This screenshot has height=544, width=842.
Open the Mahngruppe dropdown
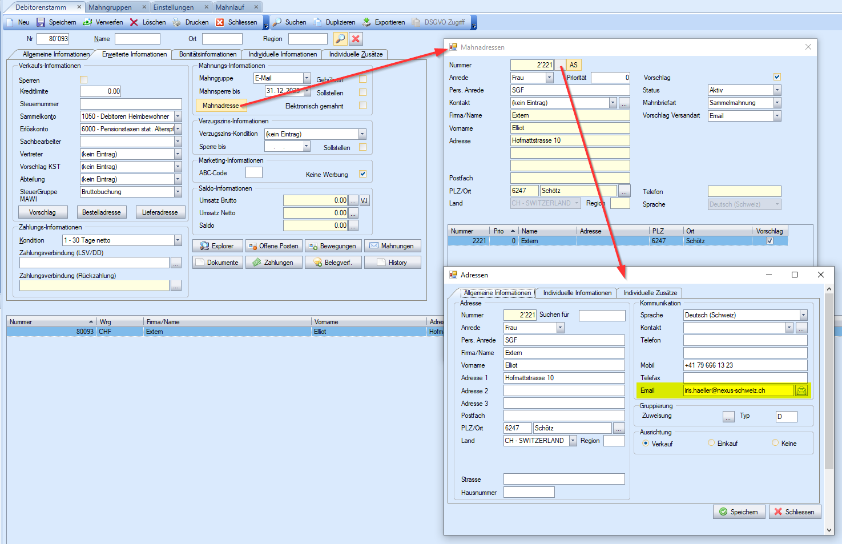[307, 78]
